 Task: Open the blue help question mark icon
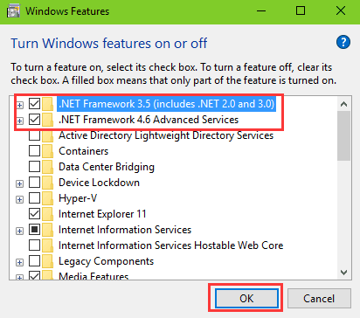point(343,43)
